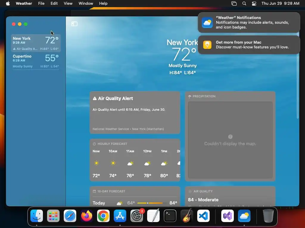
Task: Open the Apple menu
Action: [x=8, y=3]
